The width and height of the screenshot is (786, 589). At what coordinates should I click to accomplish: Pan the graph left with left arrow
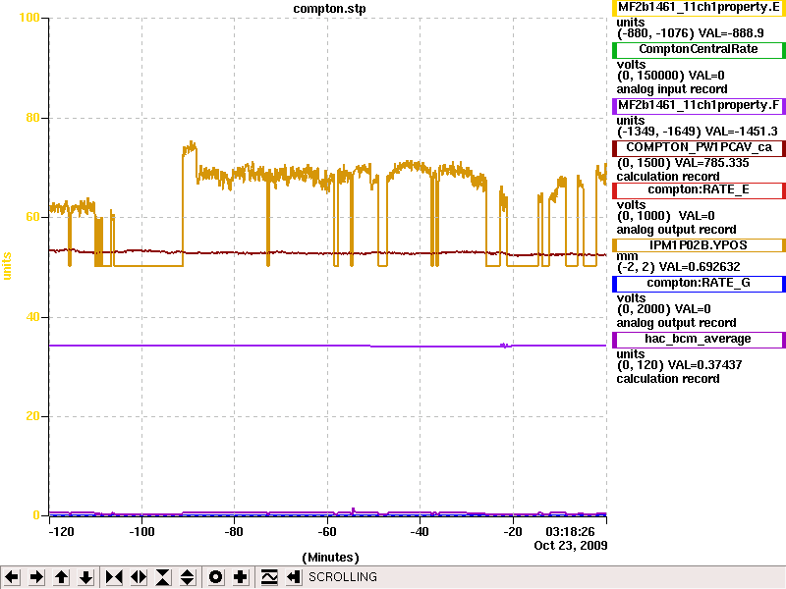point(12,577)
